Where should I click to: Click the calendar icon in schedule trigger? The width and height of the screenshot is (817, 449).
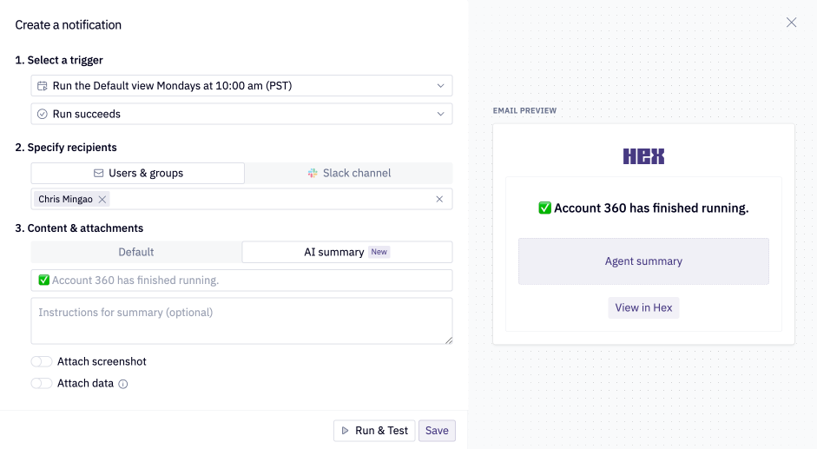coord(42,86)
